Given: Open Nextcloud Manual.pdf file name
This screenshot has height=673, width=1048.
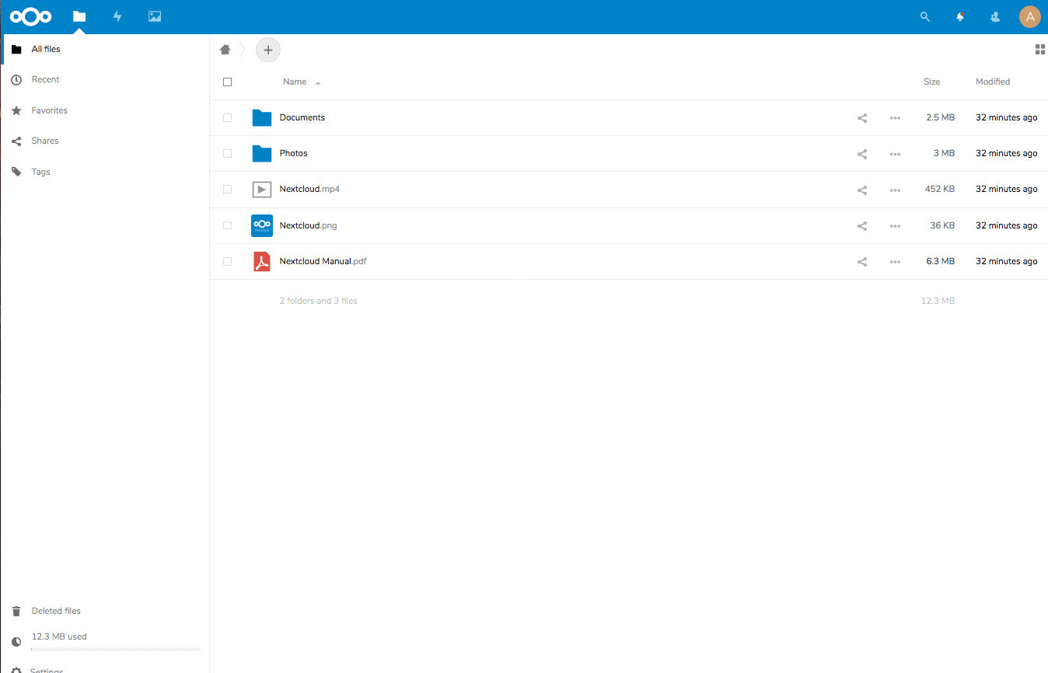Looking at the screenshot, I should tap(323, 262).
